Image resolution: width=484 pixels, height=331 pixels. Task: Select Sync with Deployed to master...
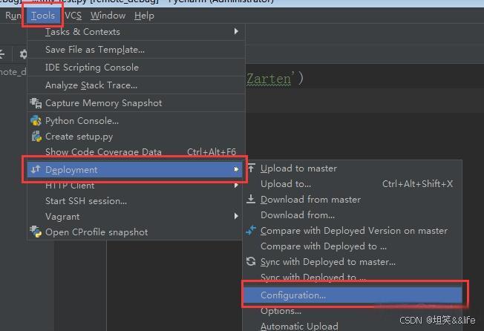pos(353,262)
